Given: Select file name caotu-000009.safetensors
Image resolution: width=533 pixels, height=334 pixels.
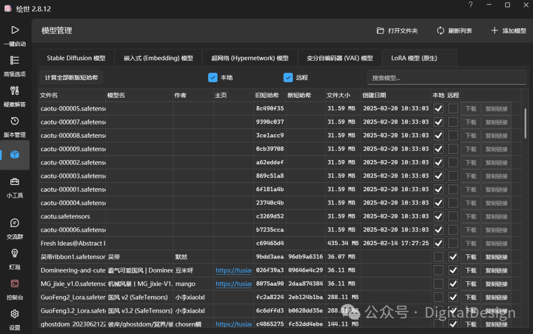Looking at the screenshot, I should [73, 149].
